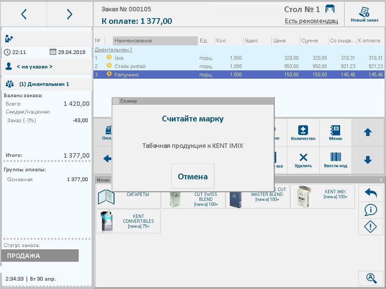Go to the previous screen with left chevron
This screenshot has height=289, width=386.
tap(24, 14)
